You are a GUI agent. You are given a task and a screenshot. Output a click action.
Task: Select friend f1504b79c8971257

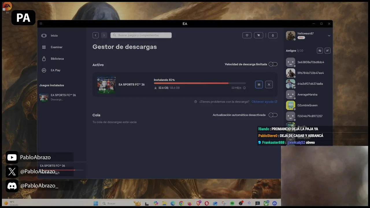coord(308,116)
